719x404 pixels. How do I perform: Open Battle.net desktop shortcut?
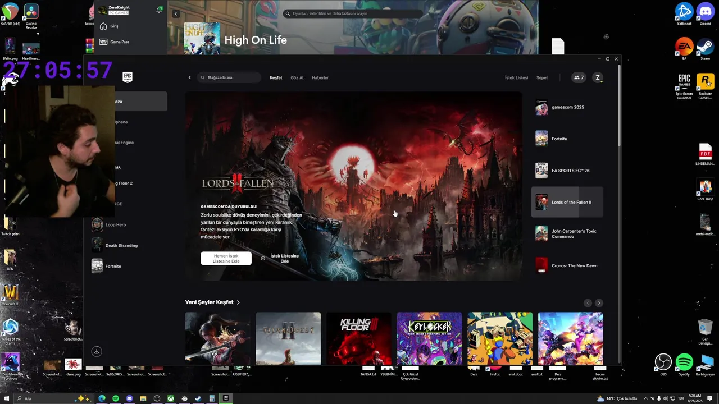click(x=684, y=13)
